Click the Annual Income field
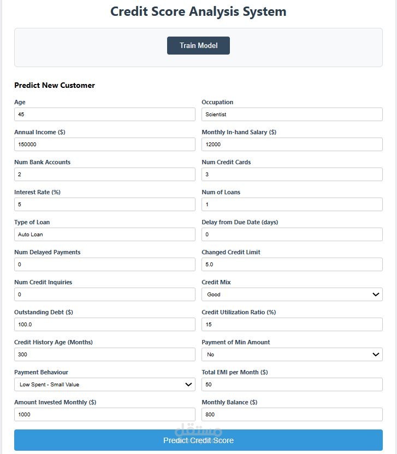This screenshot has height=454, width=397. (x=104, y=144)
